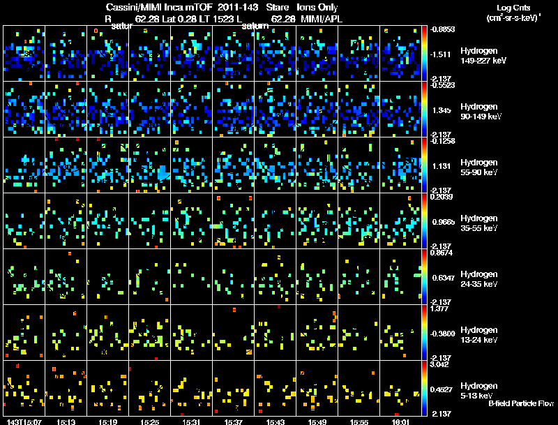Open the 55-90 keV panel at 15:25
The height and width of the screenshot is (425, 558).
pos(149,165)
